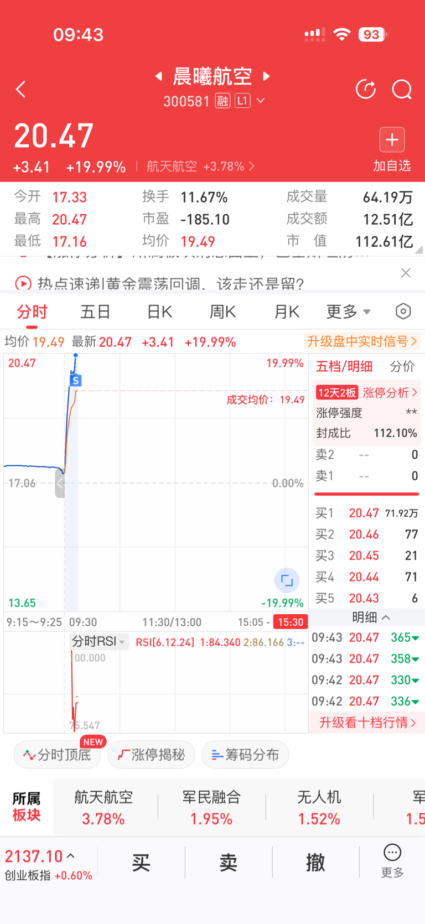Switch to 月K chart tab

[287, 312]
